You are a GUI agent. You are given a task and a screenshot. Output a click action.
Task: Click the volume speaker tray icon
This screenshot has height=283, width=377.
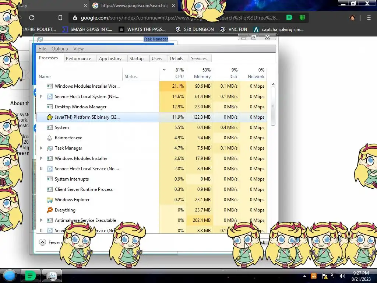point(342,276)
